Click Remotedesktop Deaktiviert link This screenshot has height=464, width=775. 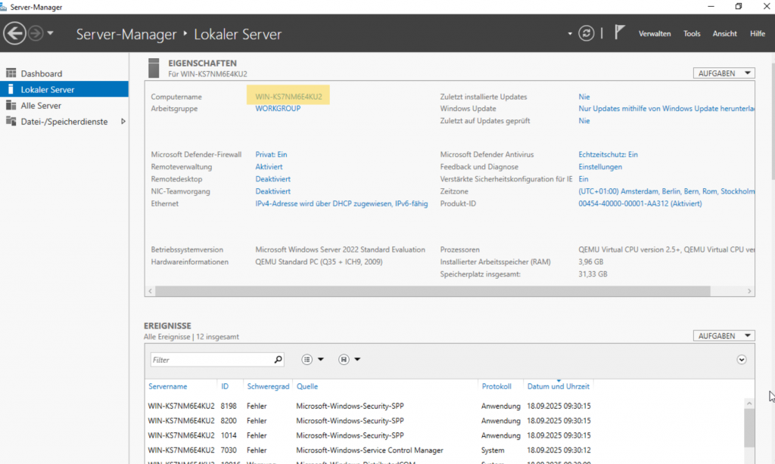(x=272, y=179)
